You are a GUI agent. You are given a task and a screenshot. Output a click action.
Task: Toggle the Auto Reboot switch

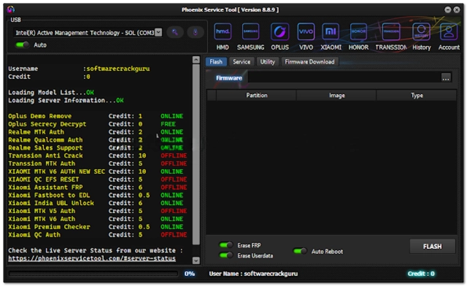(300, 251)
